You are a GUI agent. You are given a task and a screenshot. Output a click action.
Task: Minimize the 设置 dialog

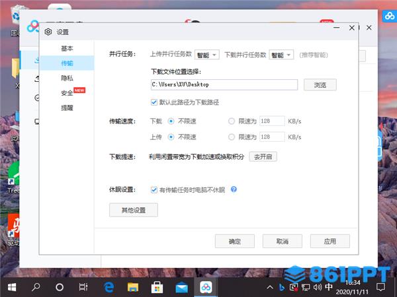(337, 28)
